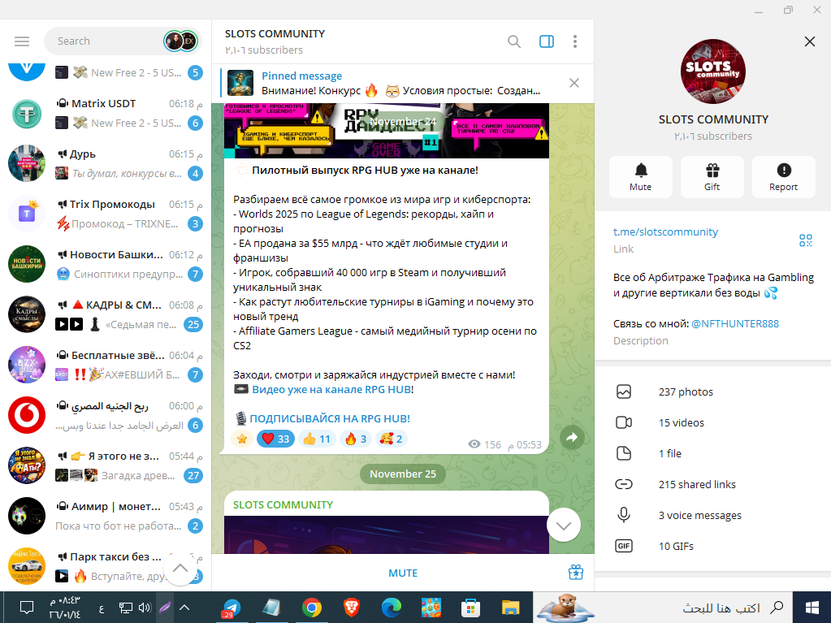This screenshot has height=623, width=831.
Task: Toggle the fire reaction with 3
Action: point(356,439)
